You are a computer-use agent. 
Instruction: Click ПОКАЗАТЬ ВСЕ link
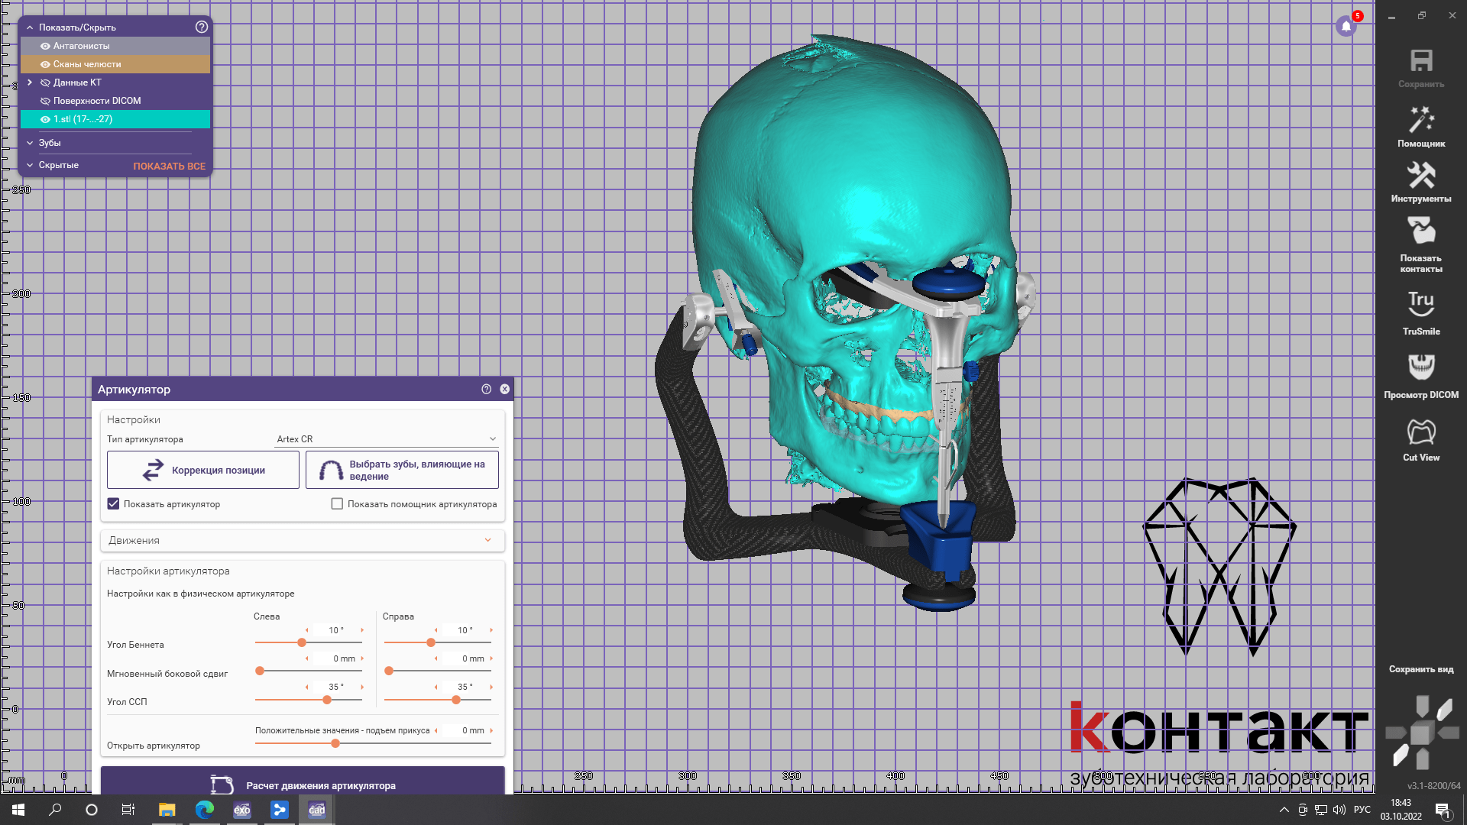[169, 166]
